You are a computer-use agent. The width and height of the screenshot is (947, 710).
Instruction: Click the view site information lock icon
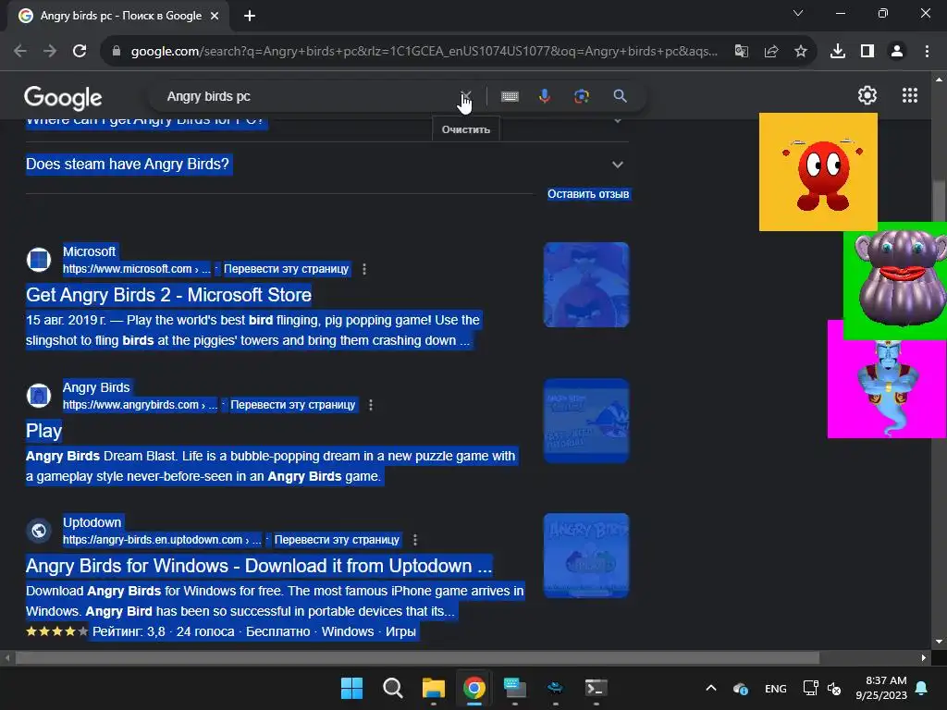tap(117, 52)
